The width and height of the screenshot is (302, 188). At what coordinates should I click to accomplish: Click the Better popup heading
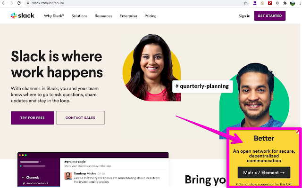[x=264, y=138]
